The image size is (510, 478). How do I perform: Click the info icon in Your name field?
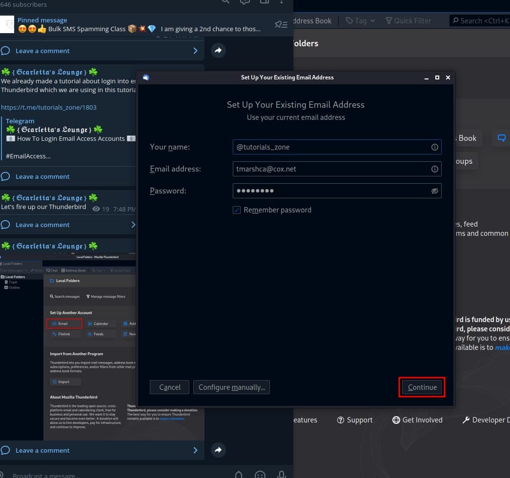click(434, 147)
